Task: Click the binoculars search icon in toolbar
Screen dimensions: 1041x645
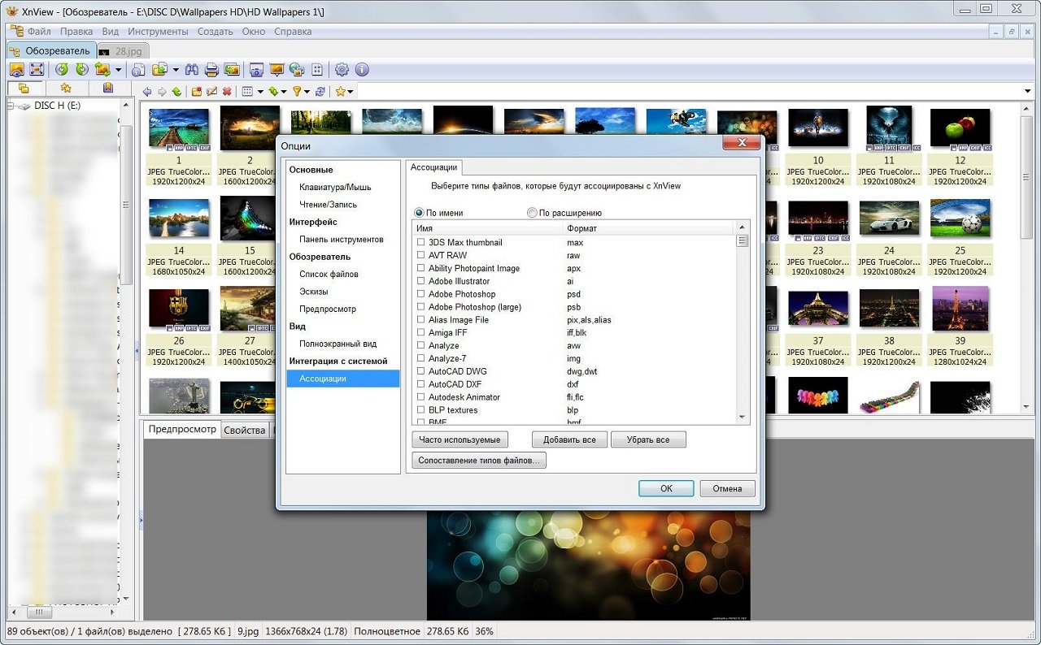Action: click(193, 70)
